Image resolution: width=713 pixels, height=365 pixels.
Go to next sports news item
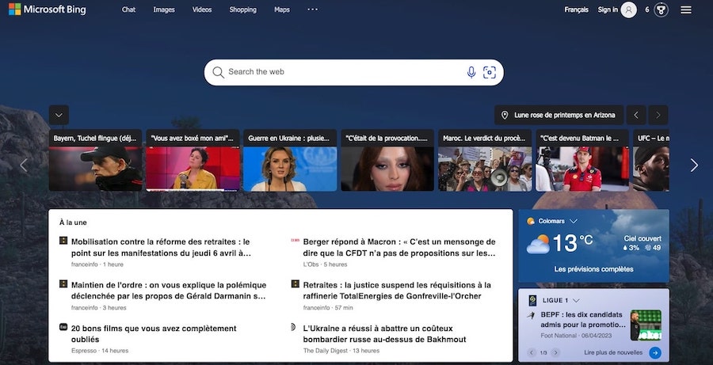coord(555,352)
